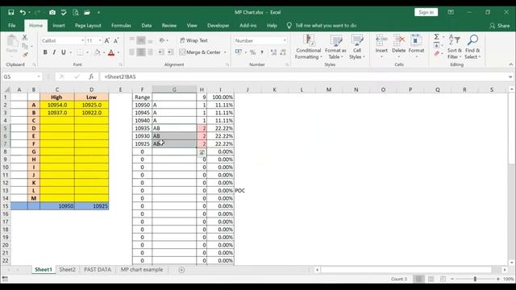Toggle underline formatting

(x=63, y=52)
